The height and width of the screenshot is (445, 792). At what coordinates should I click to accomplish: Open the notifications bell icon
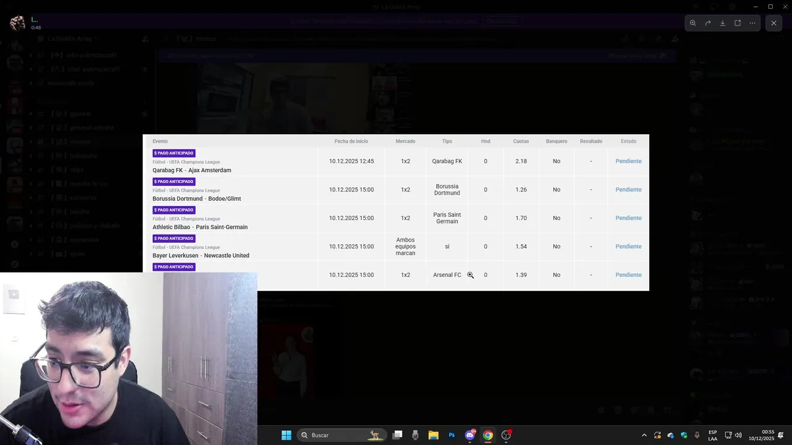tap(781, 435)
